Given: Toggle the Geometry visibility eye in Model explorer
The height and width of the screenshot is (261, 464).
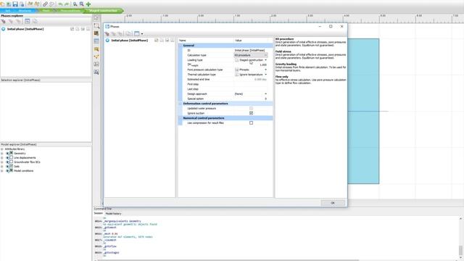Looking at the screenshot, I should tap(7, 153).
